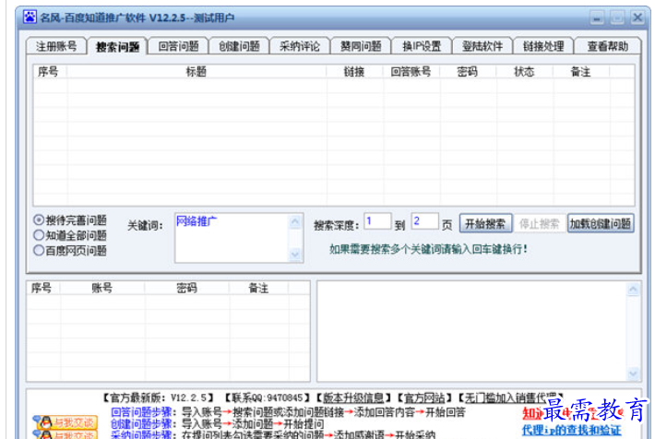The height and width of the screenshot is (439, 655).
Task: Click the results table 备注 column header
Action: [580, 72]
